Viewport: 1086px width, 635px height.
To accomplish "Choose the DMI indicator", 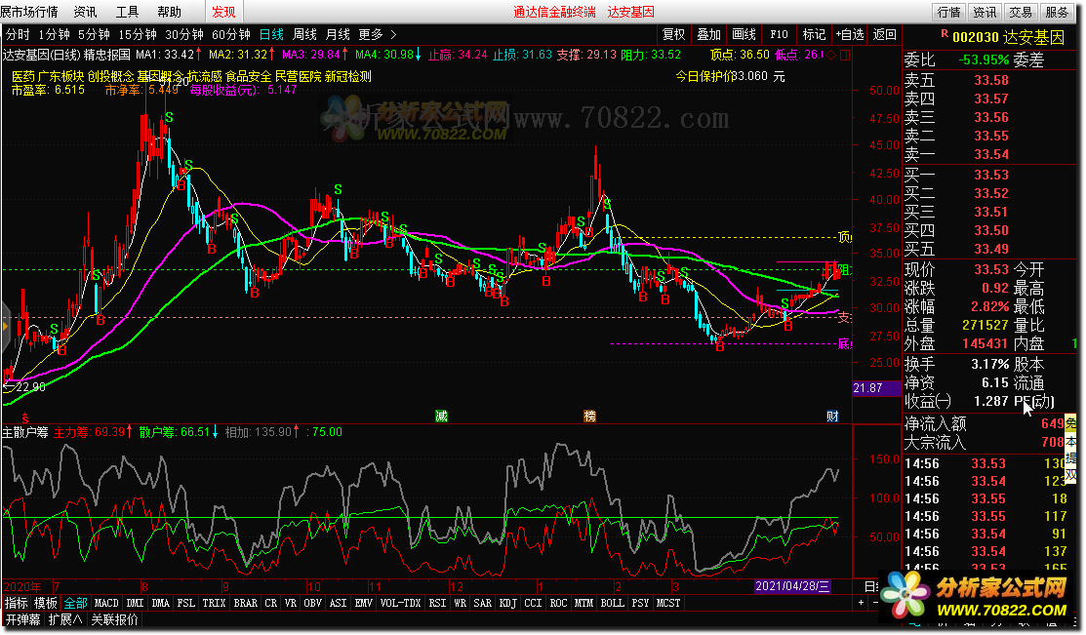I will (x=135, y=603).
